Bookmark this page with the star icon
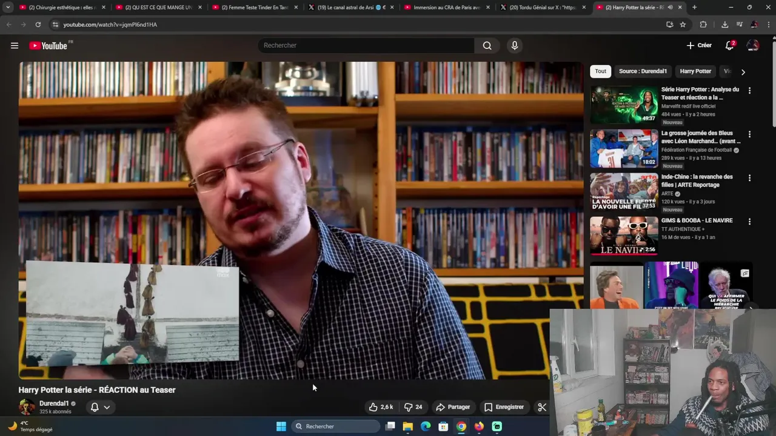 [683, 25]
